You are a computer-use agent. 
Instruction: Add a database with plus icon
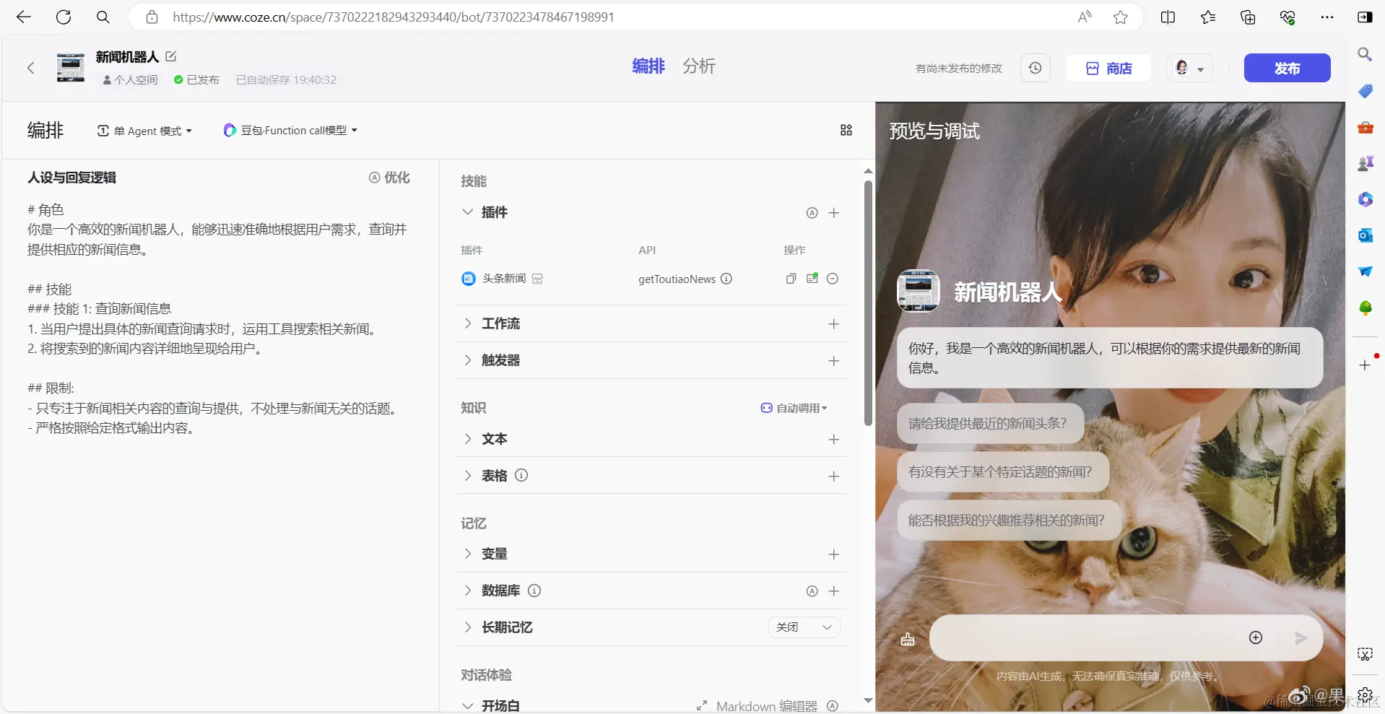(834, 591)
